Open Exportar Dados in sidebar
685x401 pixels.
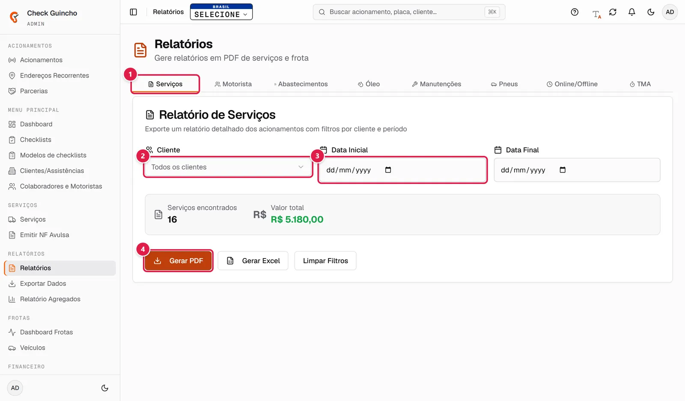(60, 283)
